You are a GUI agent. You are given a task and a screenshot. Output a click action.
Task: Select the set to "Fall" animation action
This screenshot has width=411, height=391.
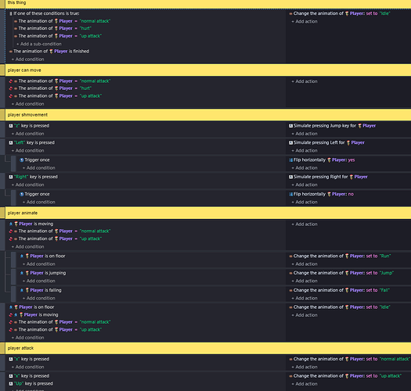point(339,290)
